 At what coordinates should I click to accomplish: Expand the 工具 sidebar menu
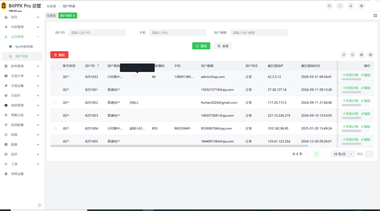(22, 164)
